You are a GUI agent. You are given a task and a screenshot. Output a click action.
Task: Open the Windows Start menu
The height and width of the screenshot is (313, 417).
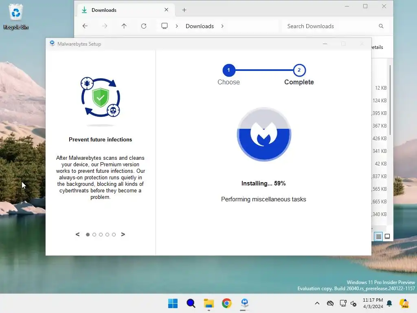(x=173, y=303)
